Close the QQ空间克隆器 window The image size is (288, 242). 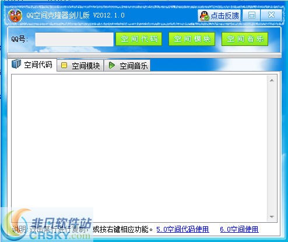[x=271, y=15]
